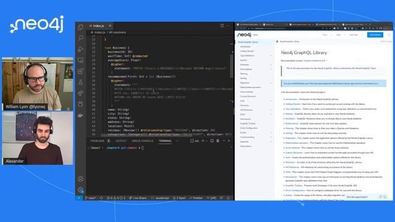
Task: Click the editor vertical scrollbar
Action: click(x=231, y=65)
